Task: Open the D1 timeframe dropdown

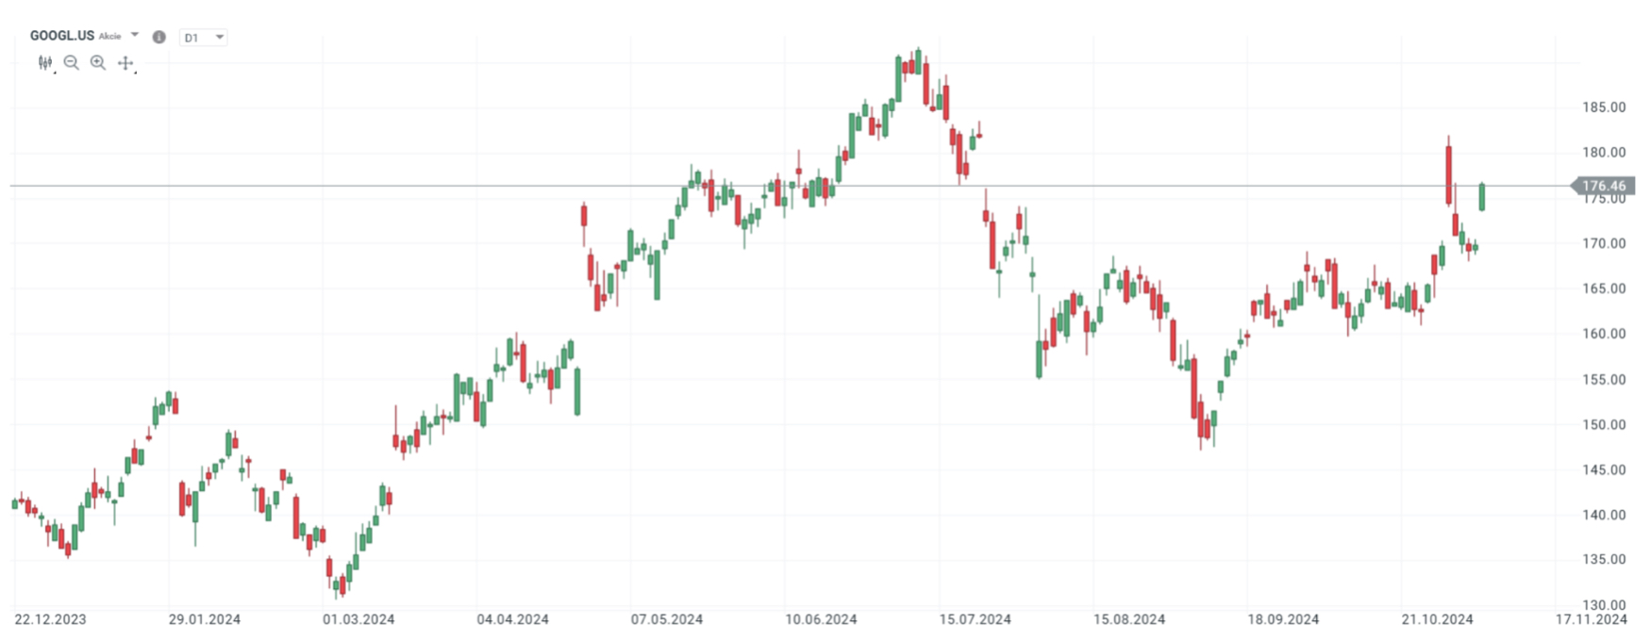Action: click(x=219, y=37)
